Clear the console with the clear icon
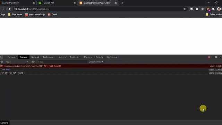Viewport: 222px width, 125px height. (x=2, y=62)
